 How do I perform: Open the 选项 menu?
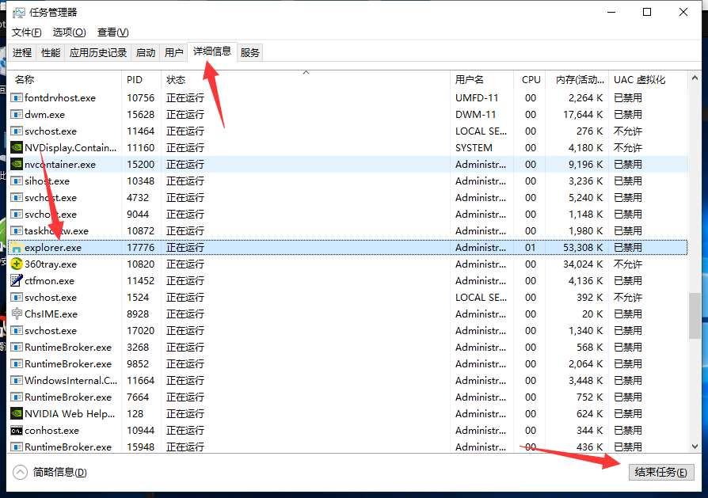[x=69, y=32]
